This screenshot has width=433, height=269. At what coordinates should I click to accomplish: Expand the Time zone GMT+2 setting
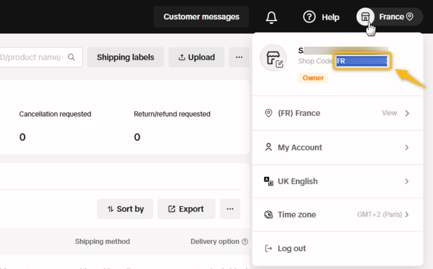click(x=337, y=214)
